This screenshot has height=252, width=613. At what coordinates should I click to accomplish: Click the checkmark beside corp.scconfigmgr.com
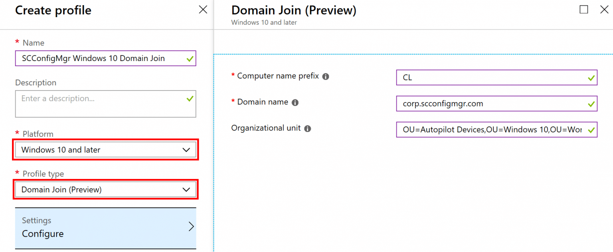pyautogui.click(x=591, y=104)
